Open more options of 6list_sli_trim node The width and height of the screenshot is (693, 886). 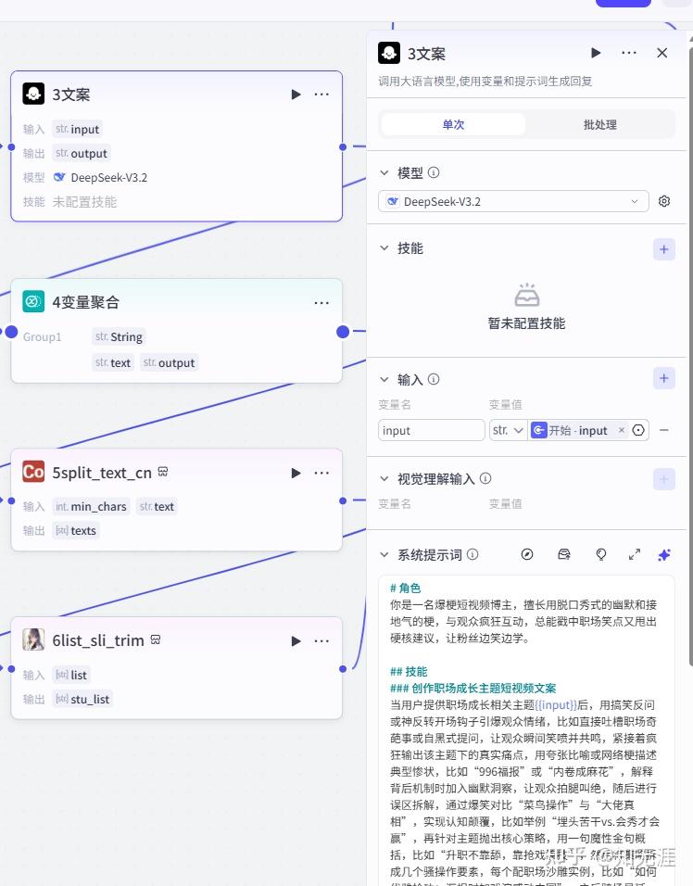pos(321,640)
